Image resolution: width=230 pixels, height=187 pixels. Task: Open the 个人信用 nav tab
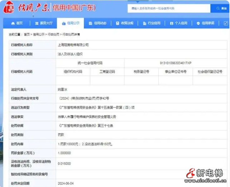(178, 23)
